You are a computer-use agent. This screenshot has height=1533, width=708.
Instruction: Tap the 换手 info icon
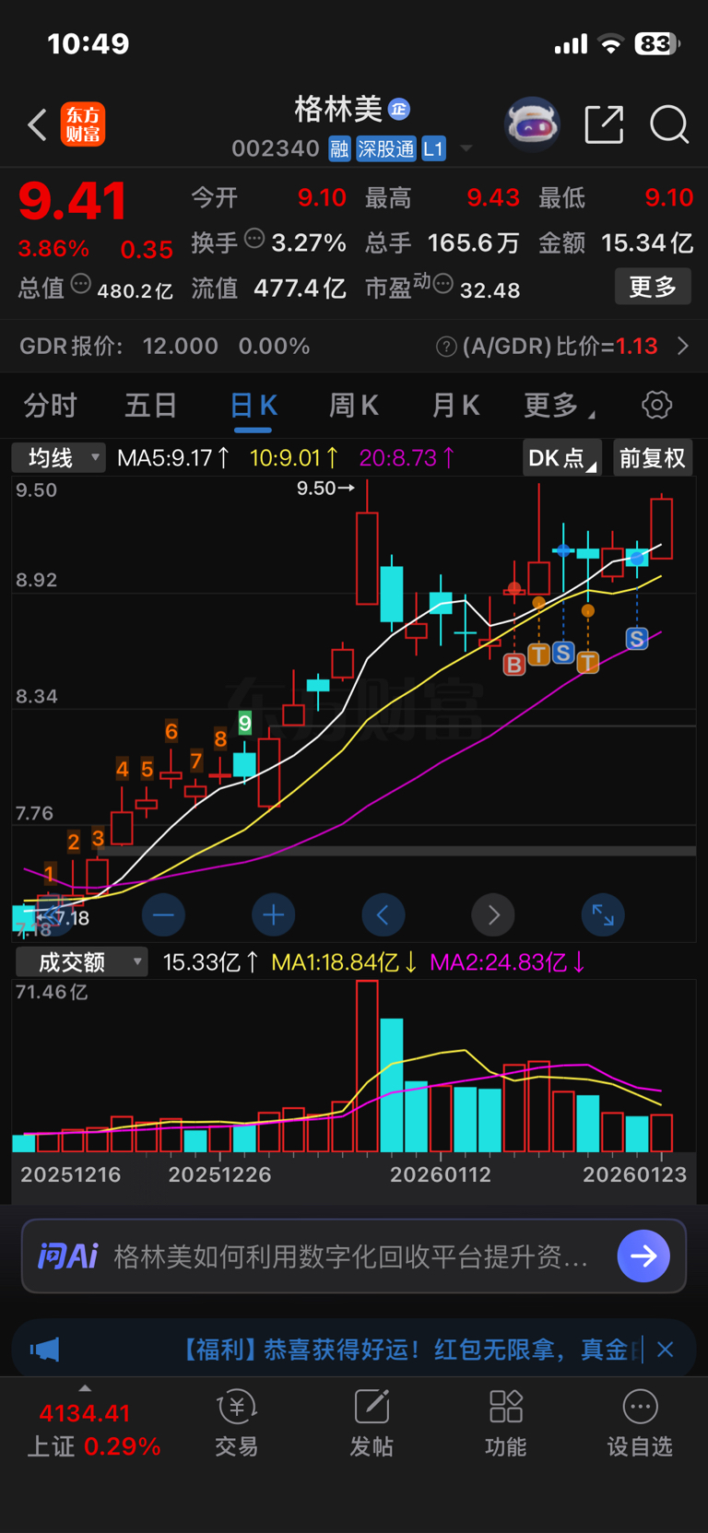pyautogui.click(x=254, y=240)
